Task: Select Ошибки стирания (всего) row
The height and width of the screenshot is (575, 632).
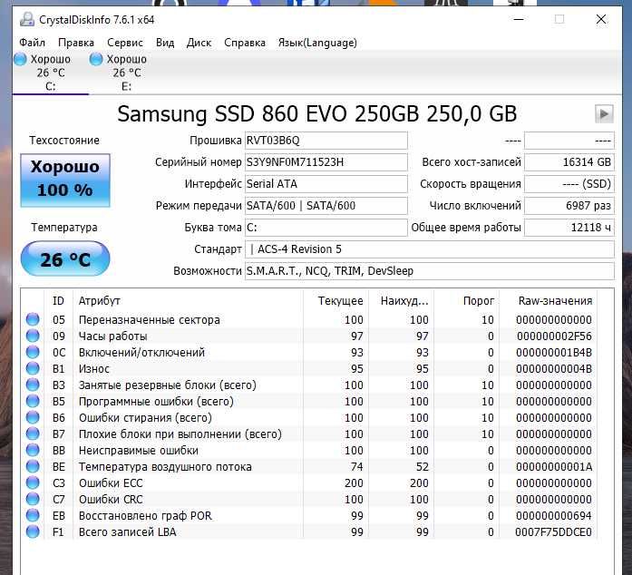Action: click(309, 418)
